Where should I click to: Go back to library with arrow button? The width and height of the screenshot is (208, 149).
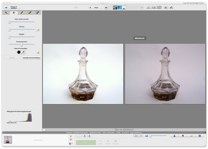click(x=12, y=8)
